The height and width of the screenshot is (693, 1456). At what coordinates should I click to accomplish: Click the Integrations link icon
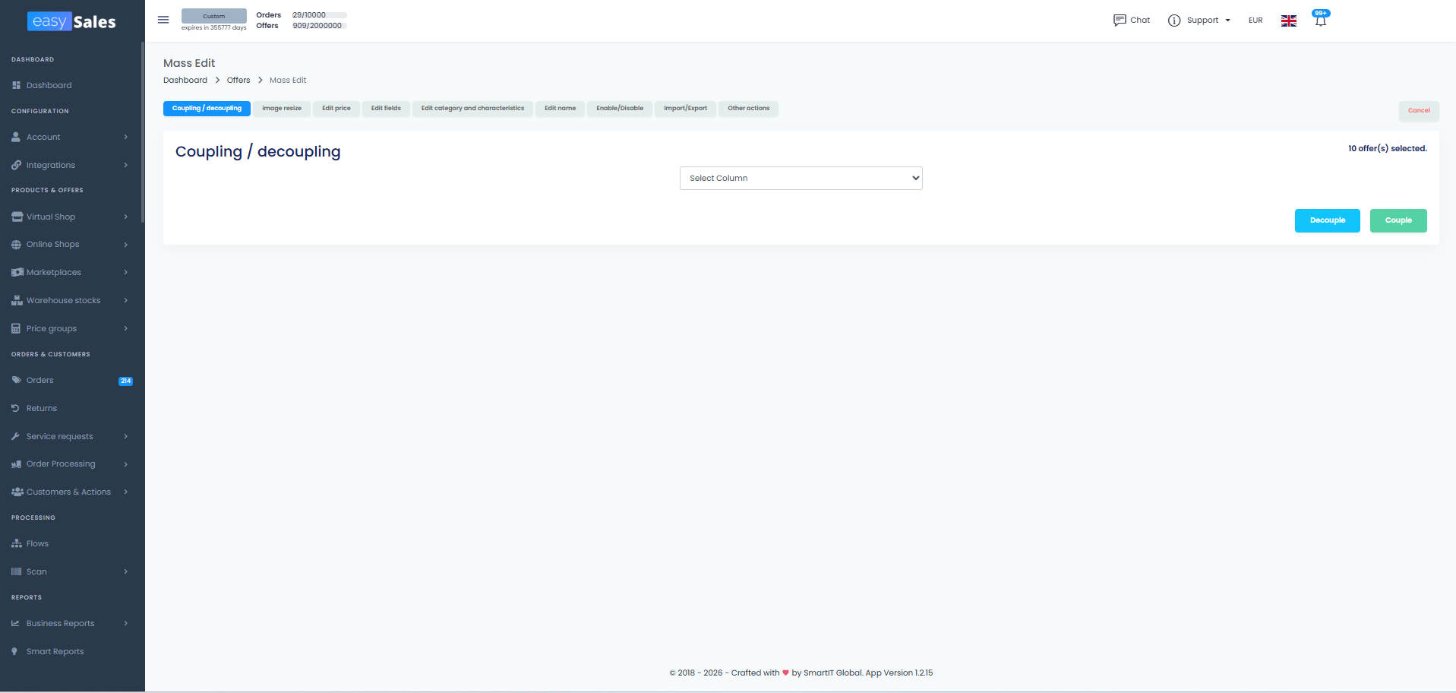click(x=16, y=165)
